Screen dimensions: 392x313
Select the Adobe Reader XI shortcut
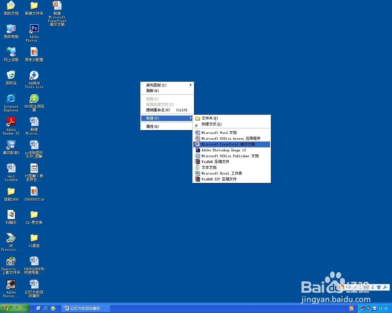11,126
